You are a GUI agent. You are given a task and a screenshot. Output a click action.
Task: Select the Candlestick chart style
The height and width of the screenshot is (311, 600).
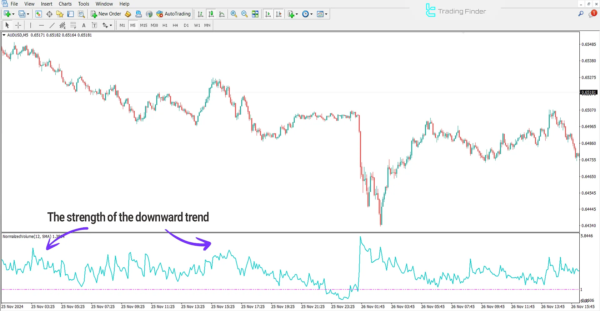(x=211, y=14)
